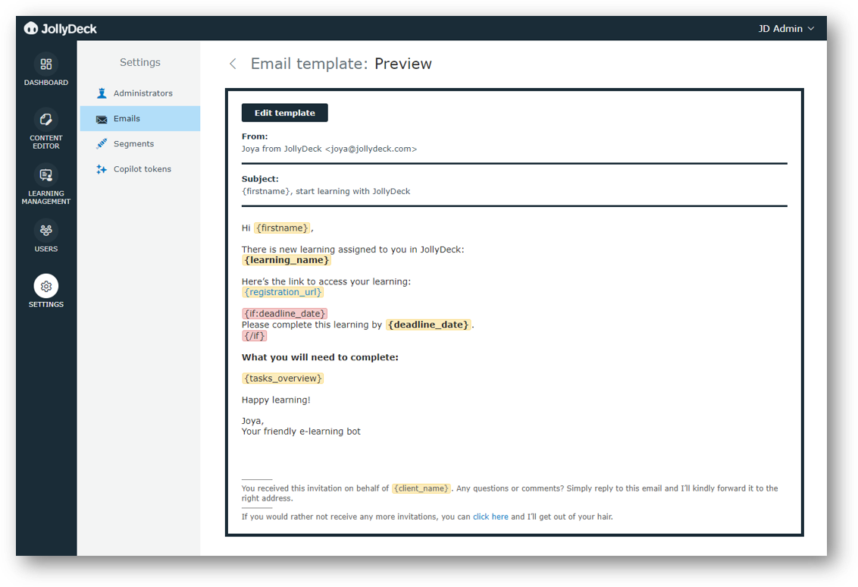Click the sparkle icon beside Copilot tokens
The height and width of the screenshot is (587, 858).
[x=101, y=168]
